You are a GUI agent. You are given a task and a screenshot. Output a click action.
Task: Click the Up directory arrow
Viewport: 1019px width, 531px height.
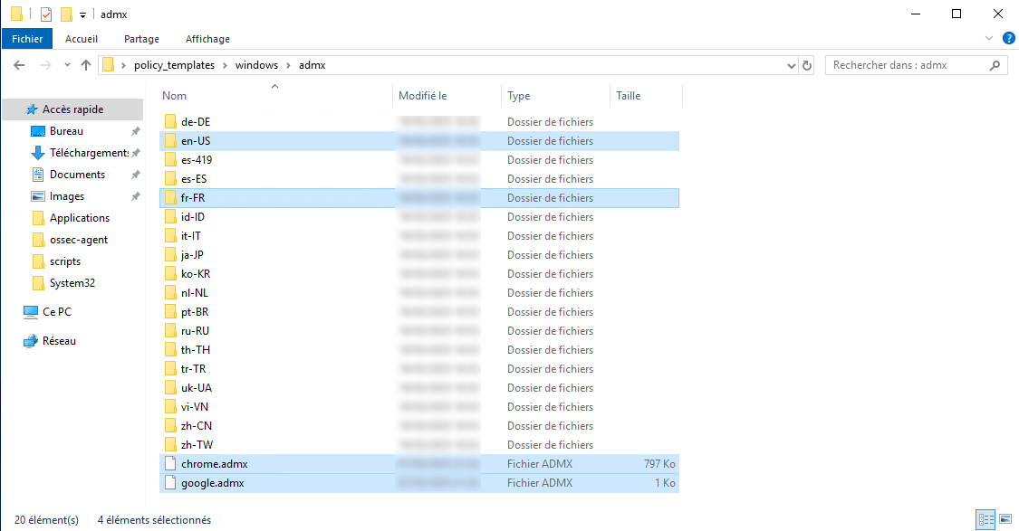86,65
